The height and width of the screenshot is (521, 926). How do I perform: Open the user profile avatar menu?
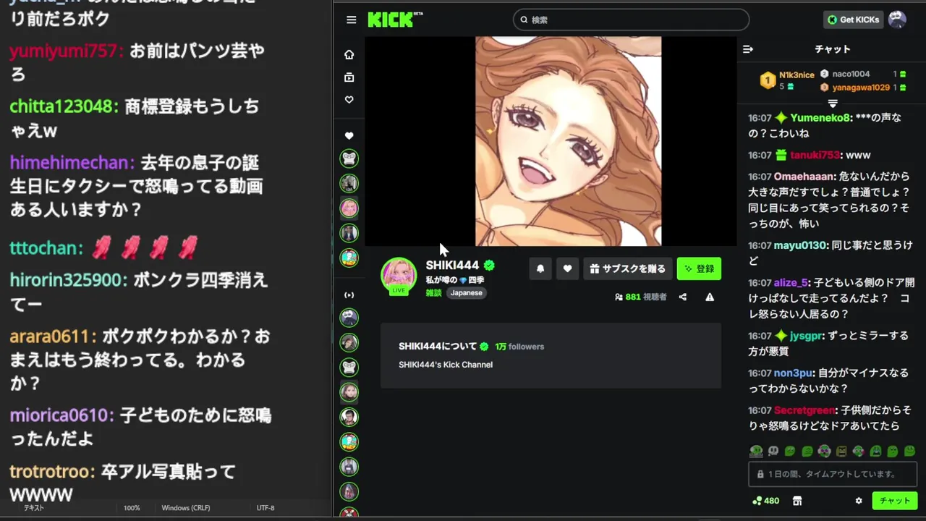[897, 20]
